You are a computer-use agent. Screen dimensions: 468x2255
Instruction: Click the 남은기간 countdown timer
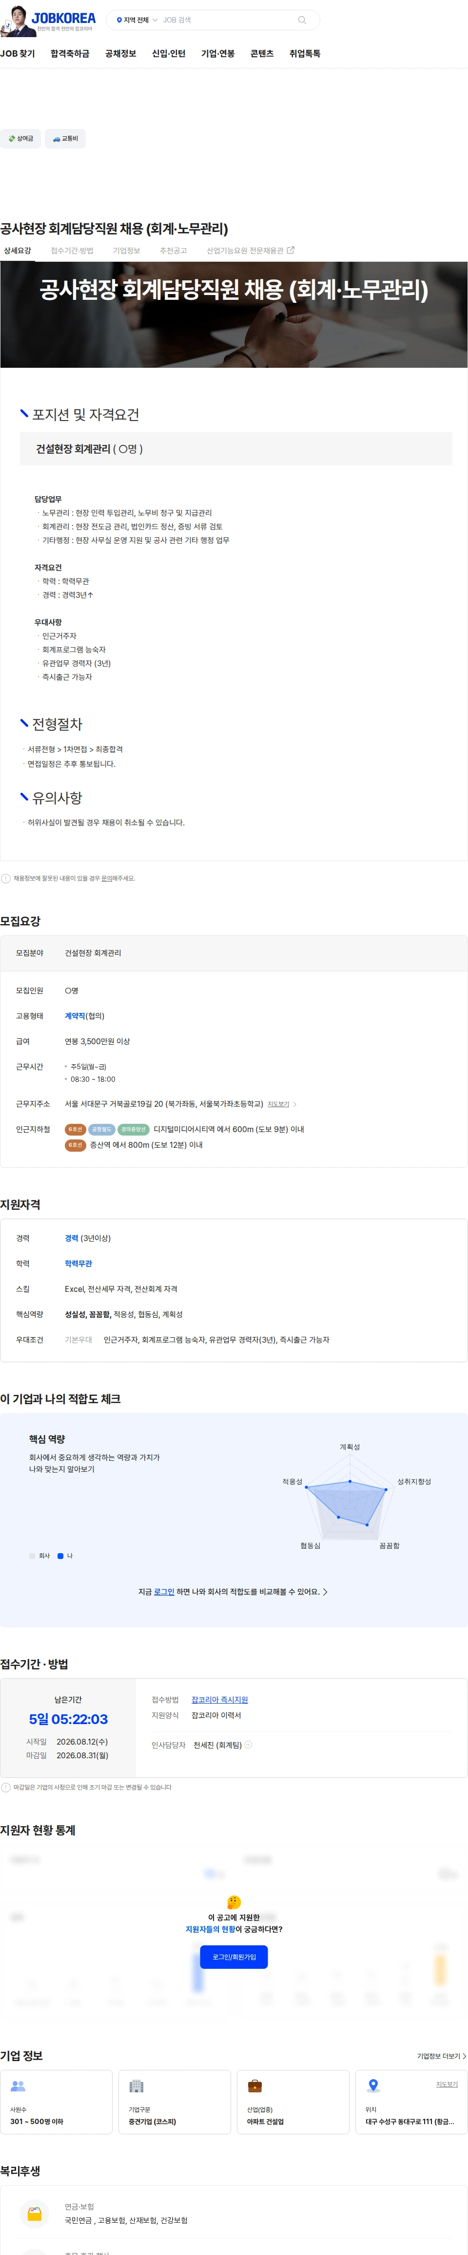pyautogui.click(x=68, y=1719)
